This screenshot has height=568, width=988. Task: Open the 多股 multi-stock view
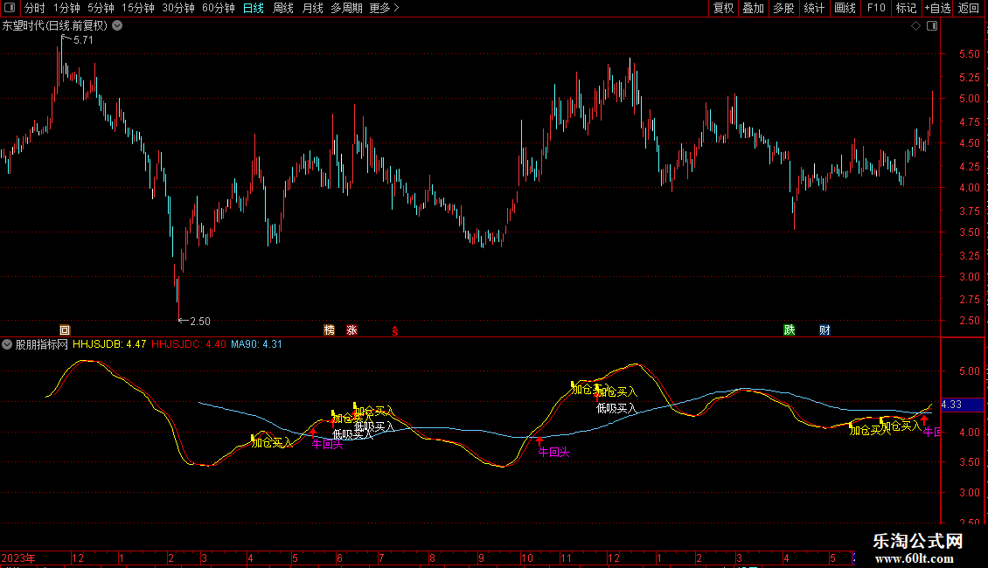coord(783,8)
